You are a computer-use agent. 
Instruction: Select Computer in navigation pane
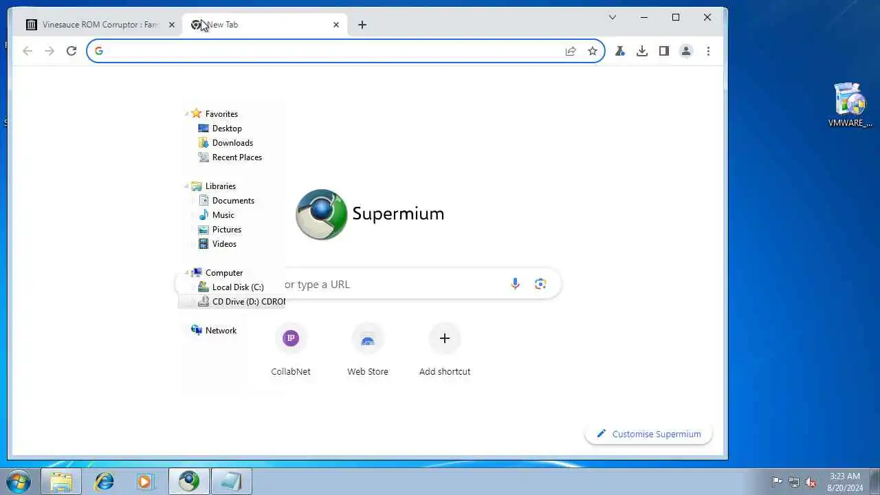tap(217, 273)
